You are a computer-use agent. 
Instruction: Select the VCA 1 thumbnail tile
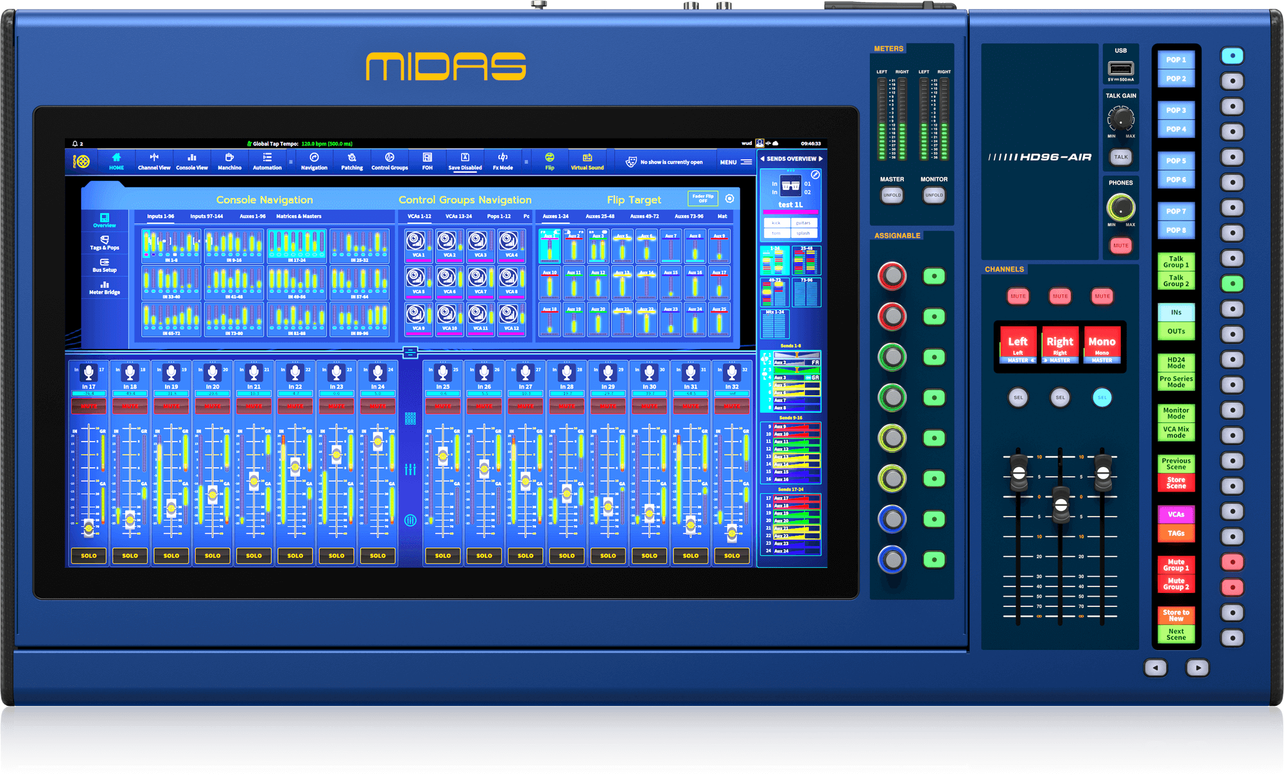[419, 246]
